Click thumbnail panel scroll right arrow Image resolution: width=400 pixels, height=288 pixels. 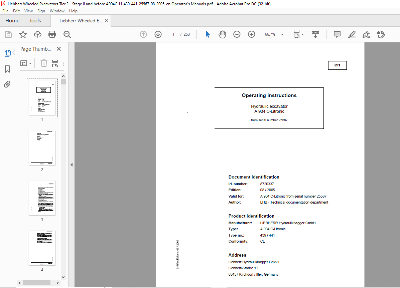pos(58,283)
